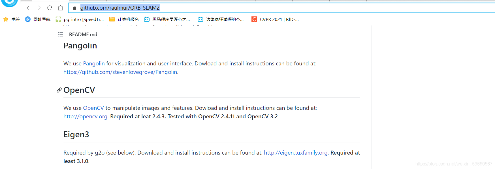
Task: View site info via the address bar padlock
Action: (74, 8)
